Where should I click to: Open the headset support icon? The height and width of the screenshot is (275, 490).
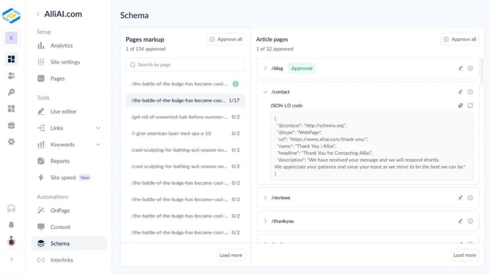pyautogui.click(x=11, y=209)
